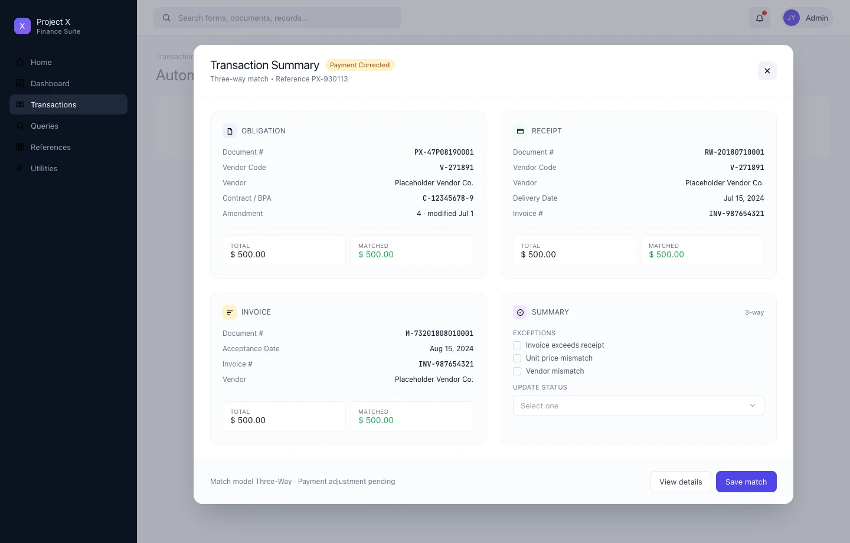Click the Transaction Summary title

click(264, 65)
